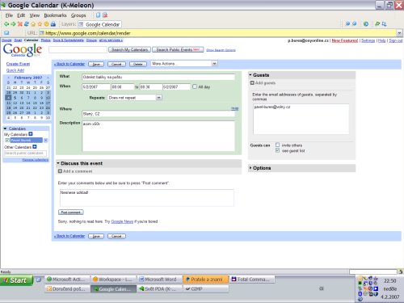
Task: Click the What event title field
Action: click(158, 77)
